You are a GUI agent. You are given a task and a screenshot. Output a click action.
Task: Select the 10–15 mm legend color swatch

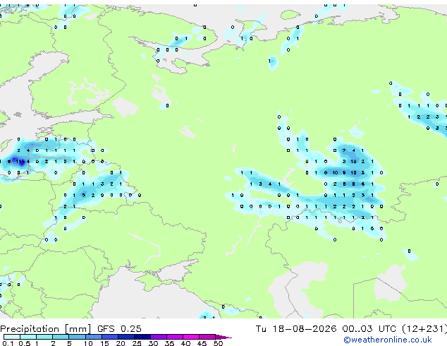[93, 337]
